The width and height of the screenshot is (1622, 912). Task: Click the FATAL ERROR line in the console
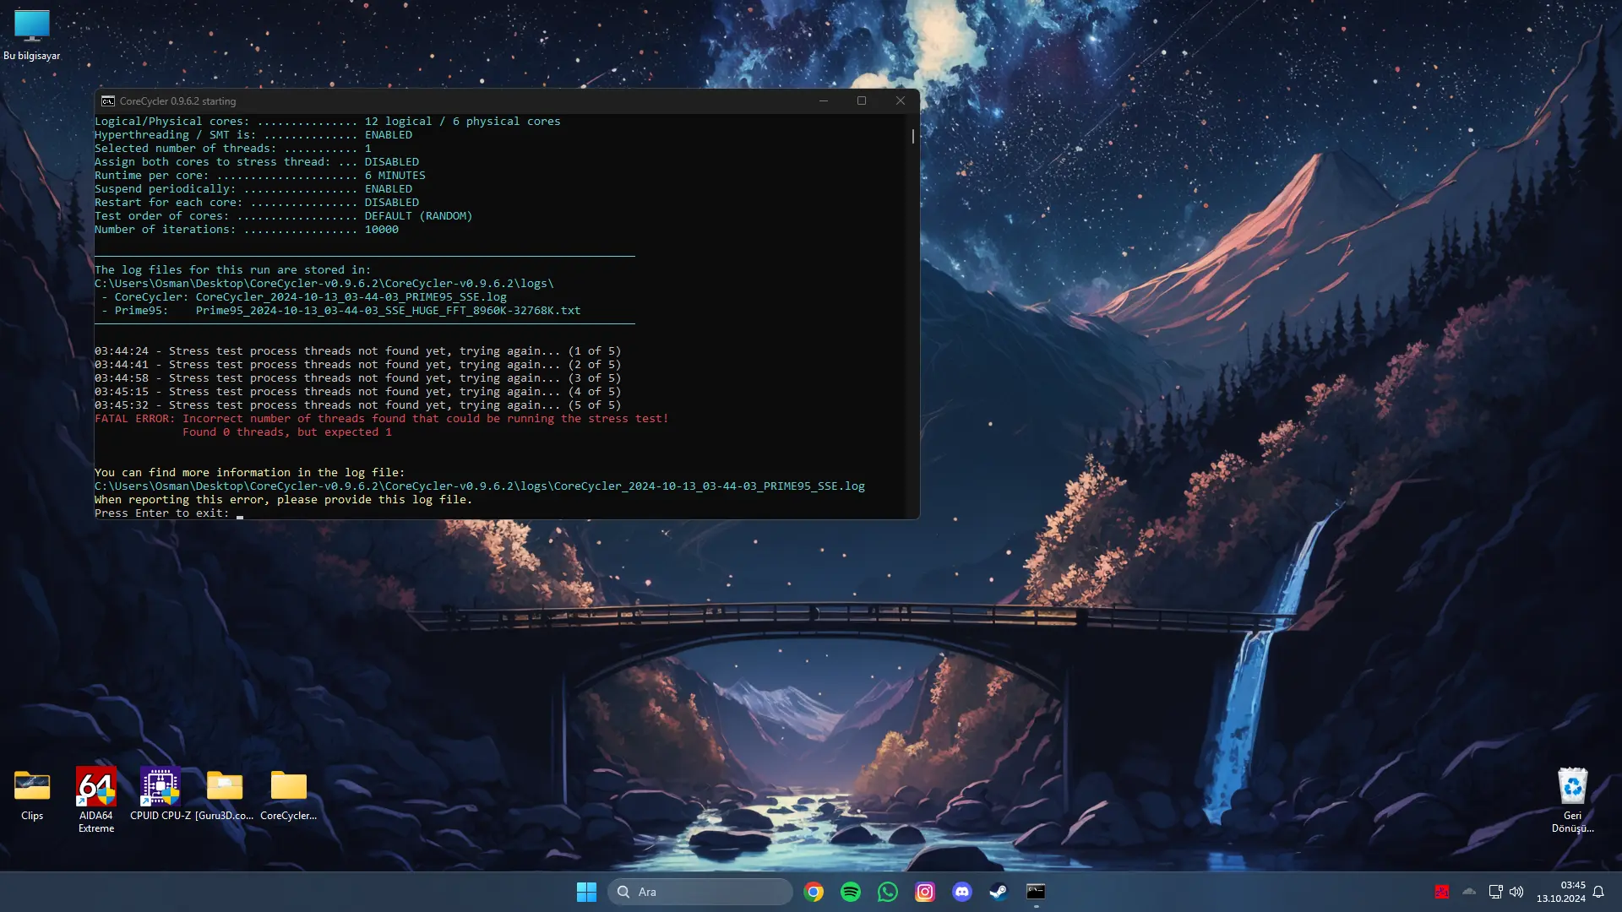tap(382, 419)
